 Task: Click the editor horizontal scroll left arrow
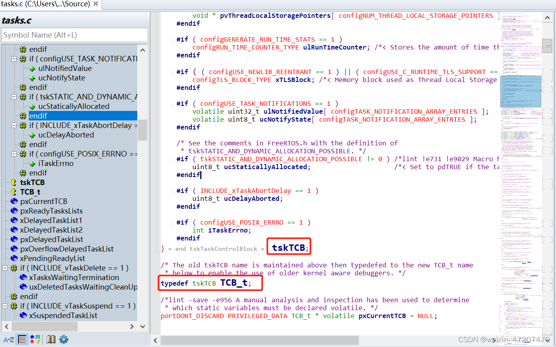click(x=156, y=340)
